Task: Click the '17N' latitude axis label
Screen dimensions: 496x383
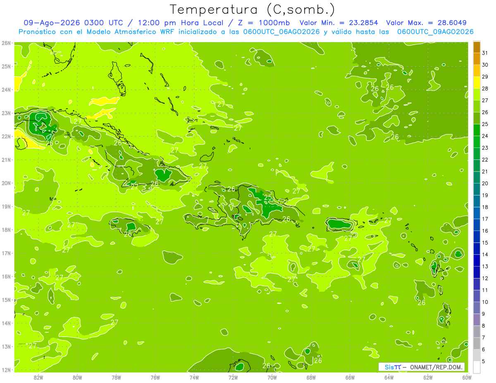Action: pos(6,253)
